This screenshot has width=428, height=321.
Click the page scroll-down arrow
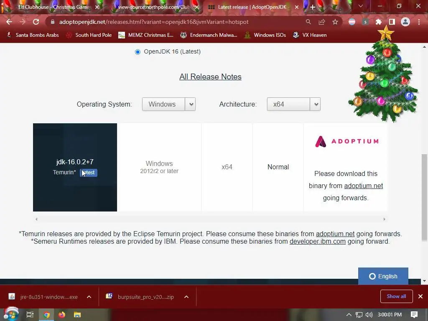pyautogui.click(x=424, y=281)
